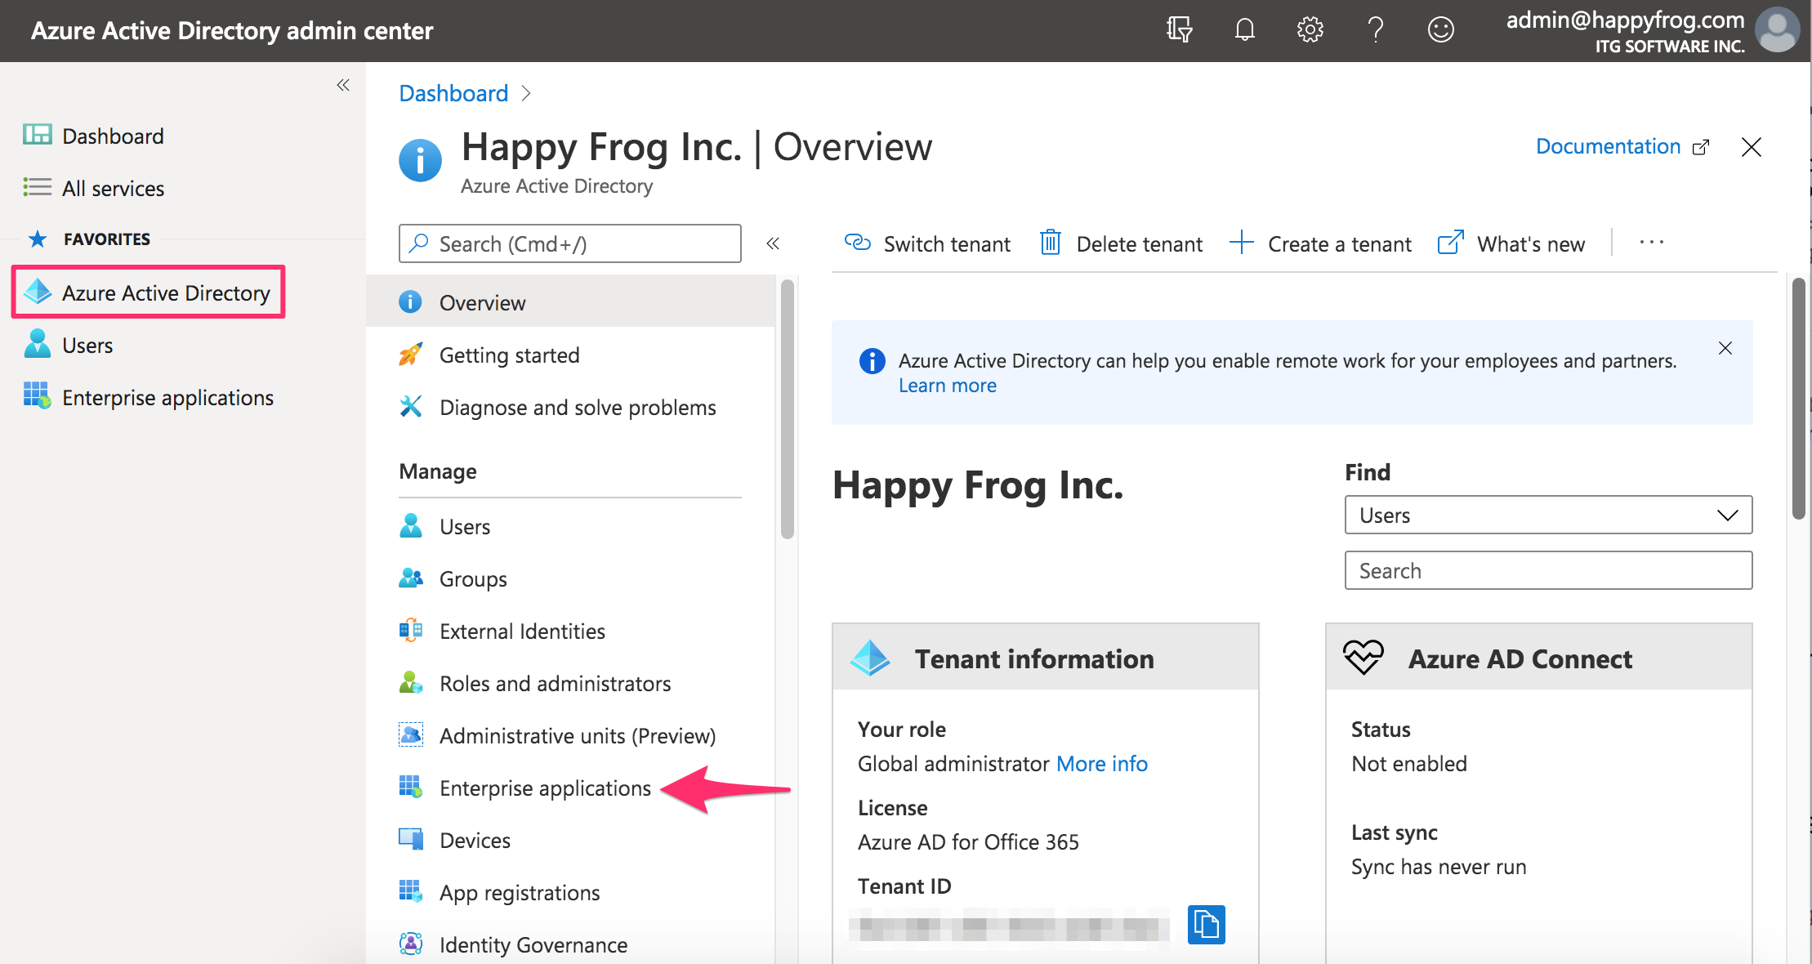Open the Documentation link

(1608, 146)
